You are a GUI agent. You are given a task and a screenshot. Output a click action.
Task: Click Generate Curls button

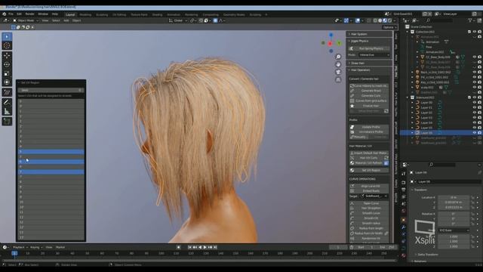click(x=369, y=96)
